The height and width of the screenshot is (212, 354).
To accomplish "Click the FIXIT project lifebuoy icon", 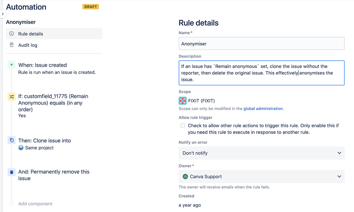I will tap(182, 101).
